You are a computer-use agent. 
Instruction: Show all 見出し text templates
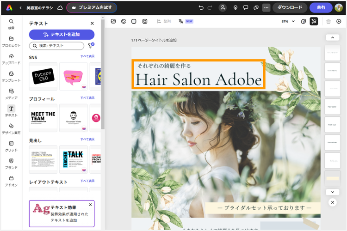pyautogui.click(x=87, y=139)
